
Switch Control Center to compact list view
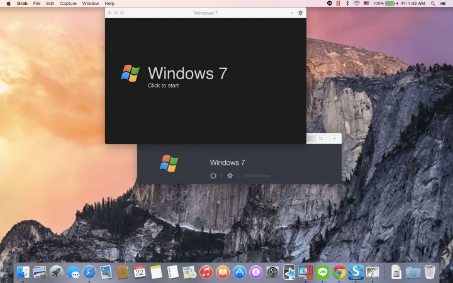point(321,138)
